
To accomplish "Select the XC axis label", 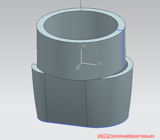I will tap(100, 64).
